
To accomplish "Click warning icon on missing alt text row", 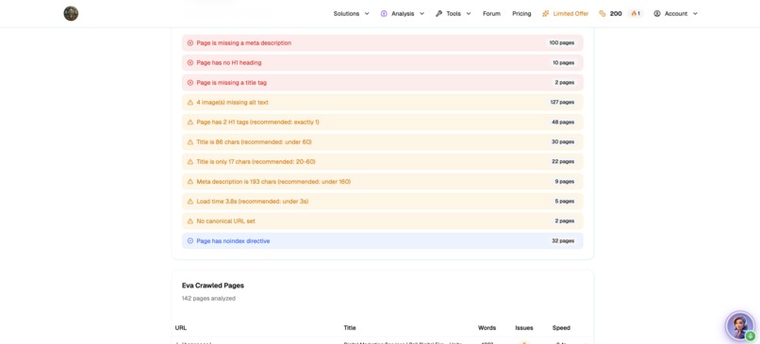I will pyautogui.click(x=190, y=102).
